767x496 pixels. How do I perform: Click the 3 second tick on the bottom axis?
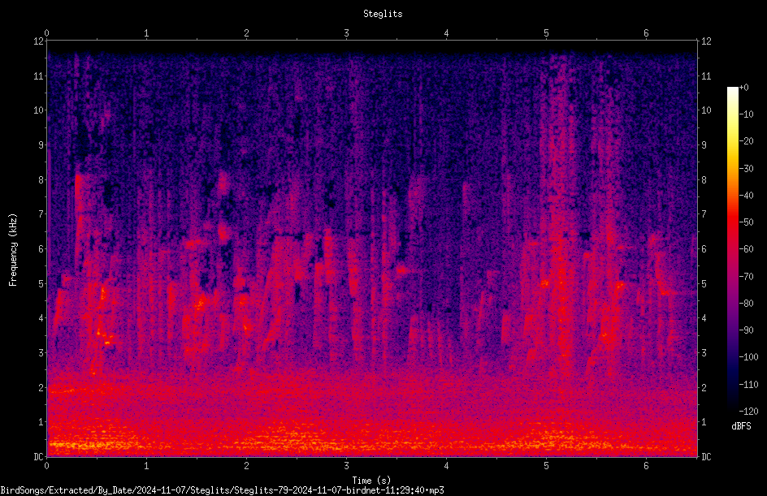(346, 466)
